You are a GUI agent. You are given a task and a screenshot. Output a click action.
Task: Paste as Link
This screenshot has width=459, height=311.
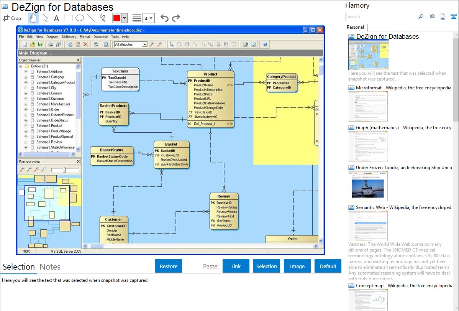pyautogui.click(x=236, y=266)
